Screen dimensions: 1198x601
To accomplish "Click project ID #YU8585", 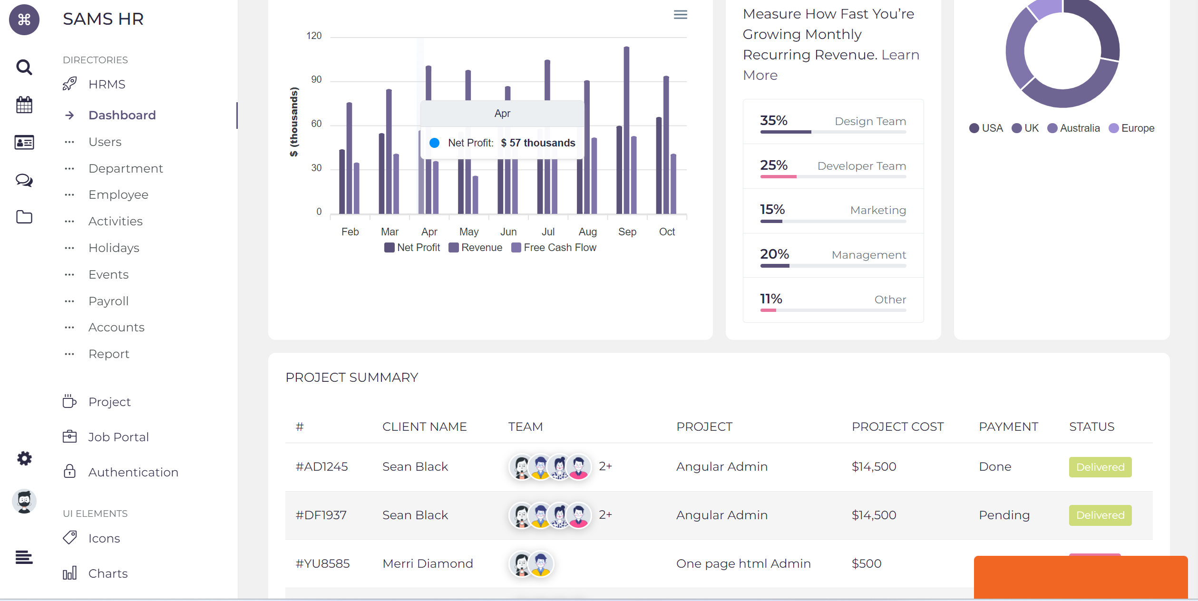I will [322, 563].
